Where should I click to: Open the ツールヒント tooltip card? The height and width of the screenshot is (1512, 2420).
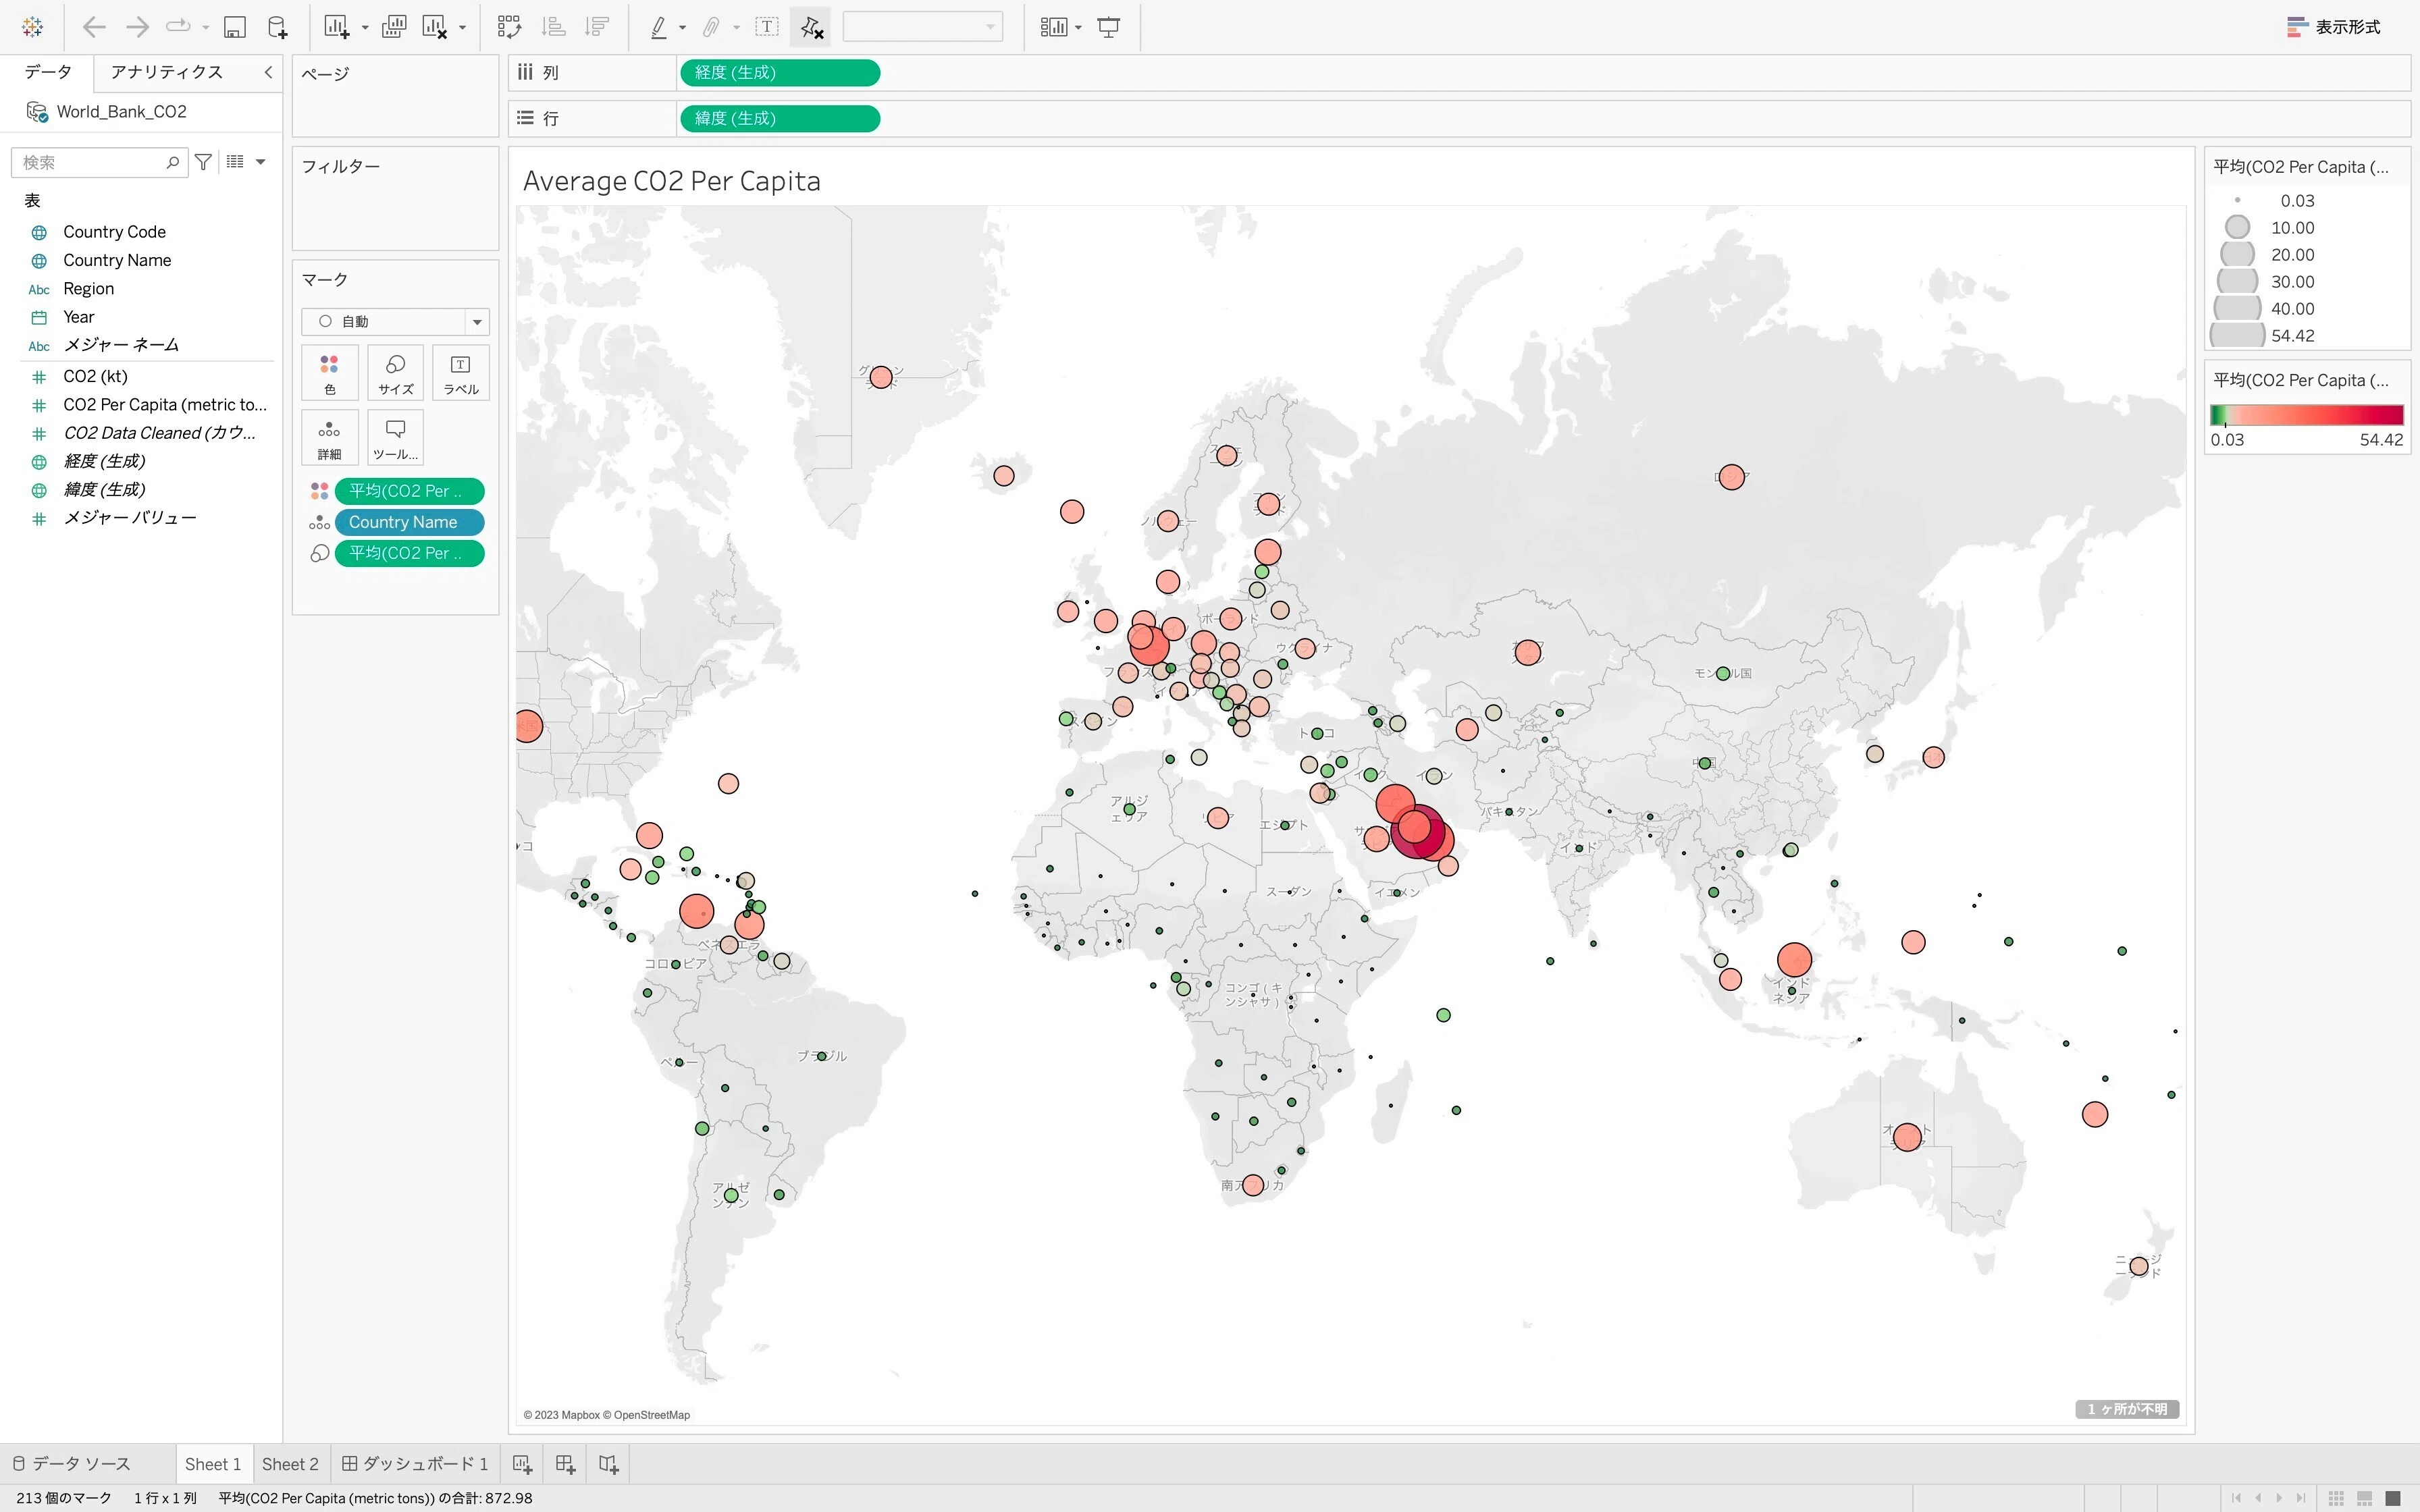395,438
